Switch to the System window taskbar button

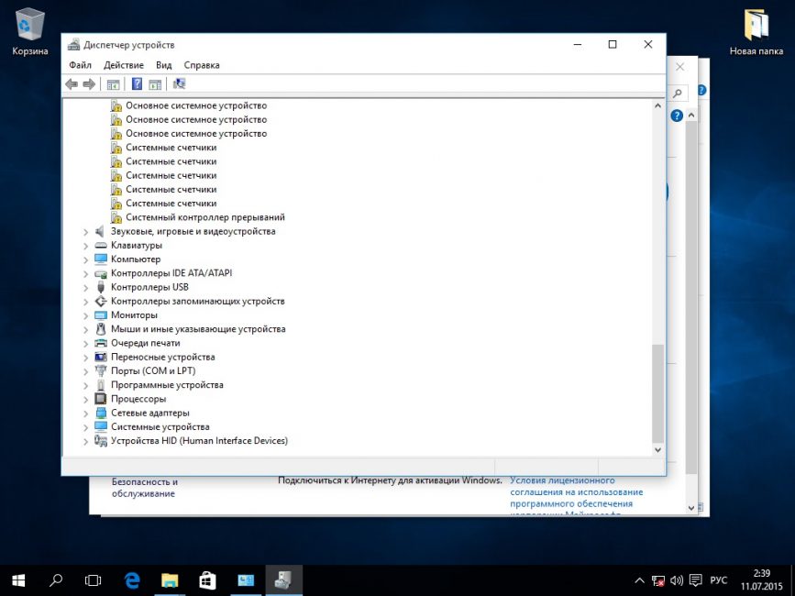click(246, 580)
